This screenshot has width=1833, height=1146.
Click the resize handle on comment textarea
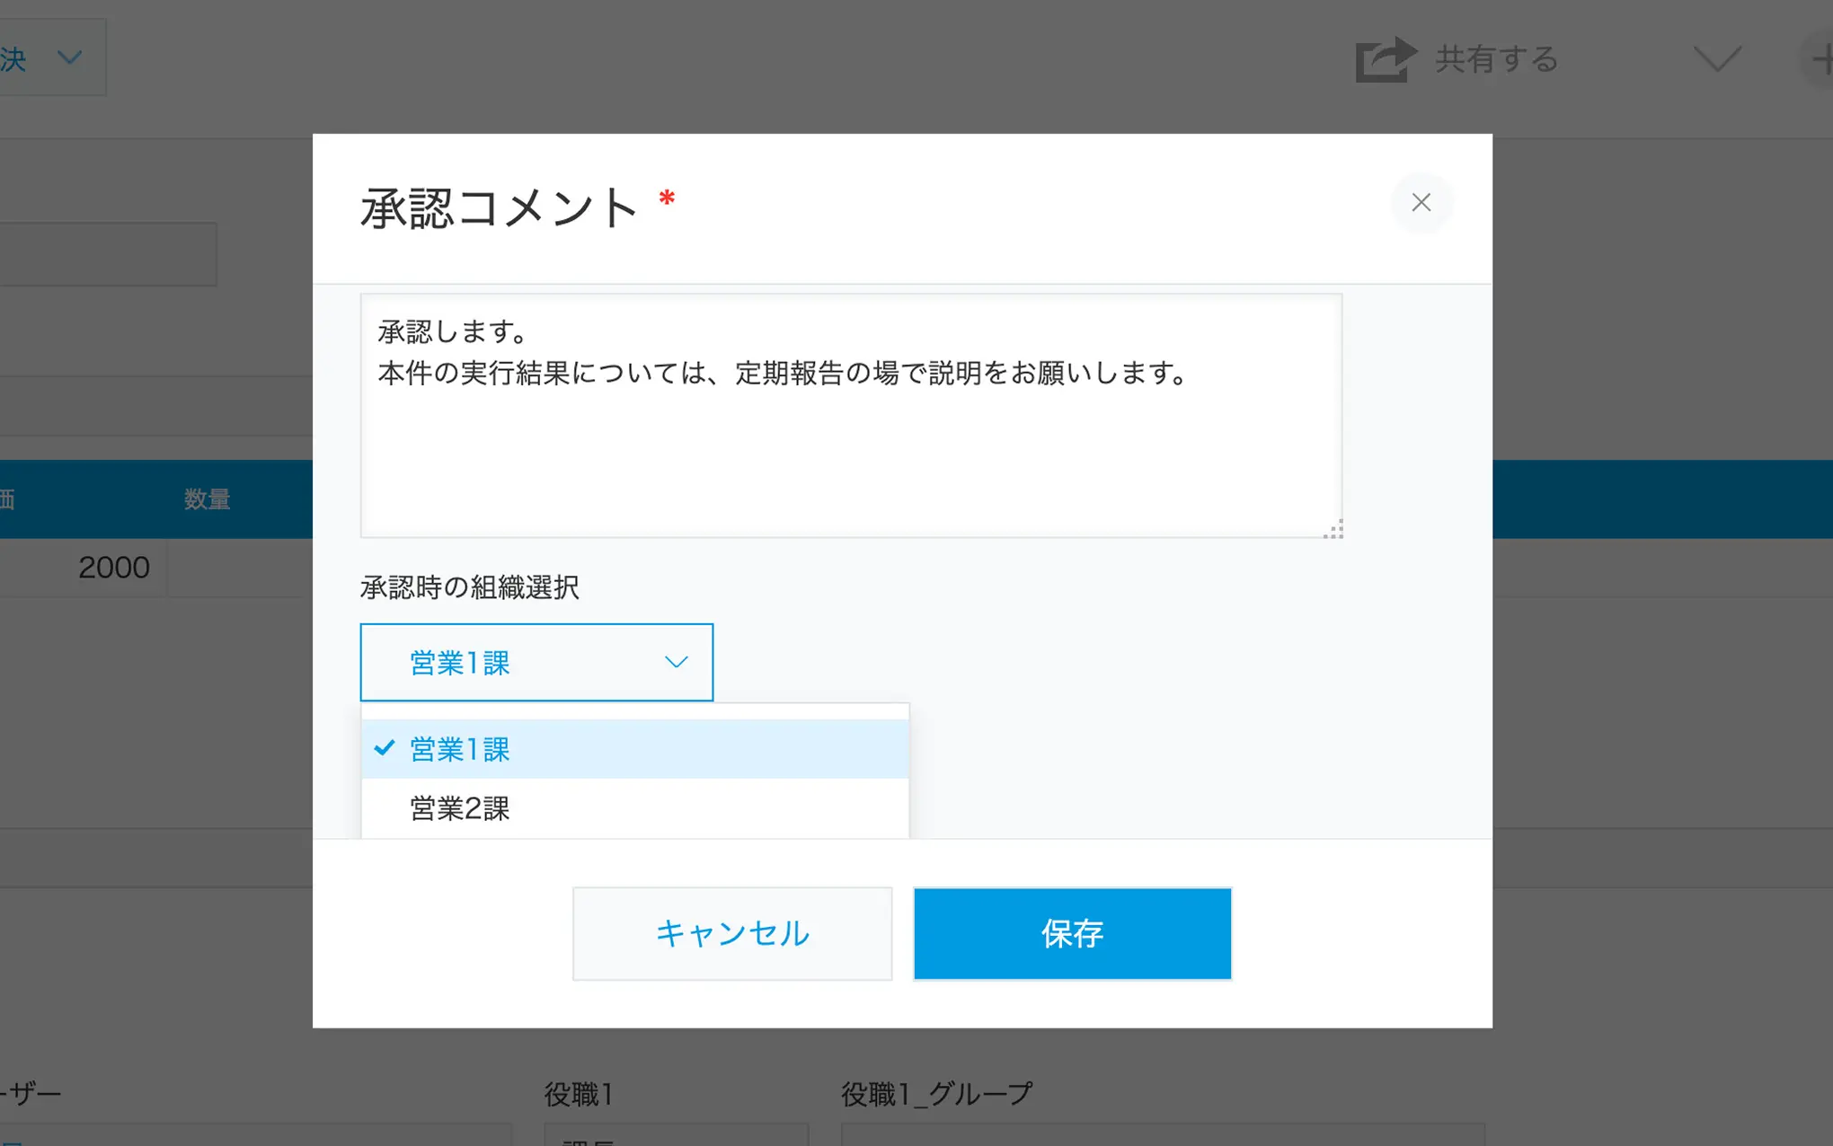point(1333,530)
